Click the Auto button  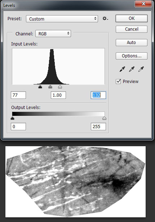point(132,43)
